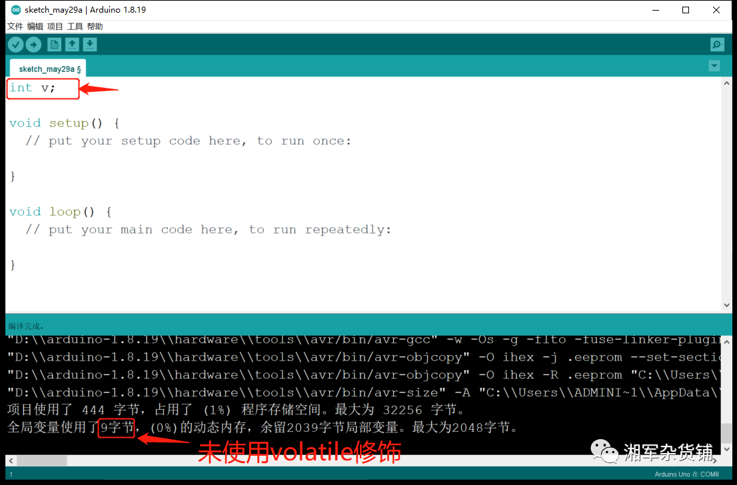
Task: Click the 'void loop() {' line
Action: 61,212
